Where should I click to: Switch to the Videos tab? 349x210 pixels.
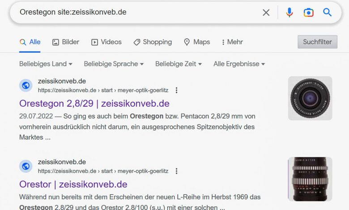pyautogui.click(x=106, y=42)
